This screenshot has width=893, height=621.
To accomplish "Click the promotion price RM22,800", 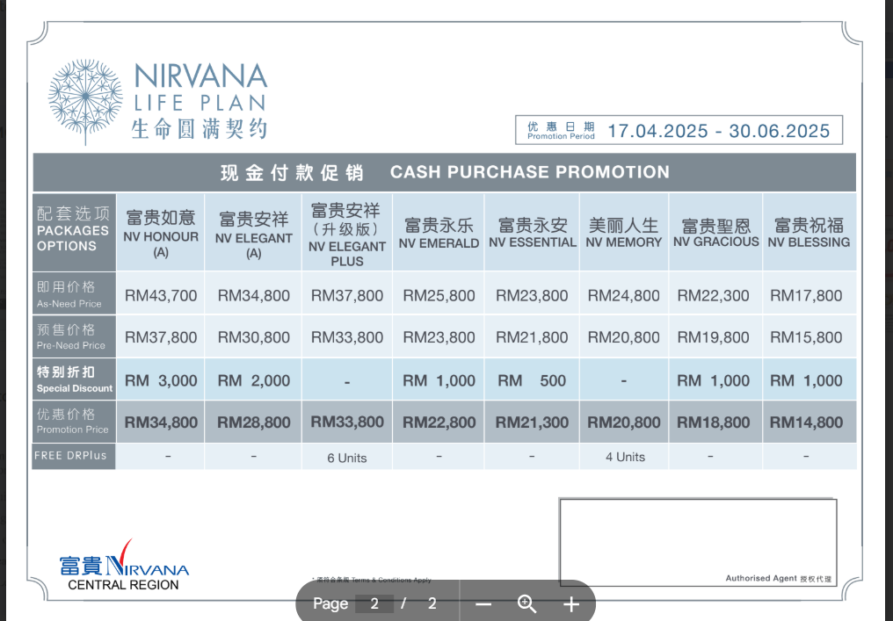I will point(439,422).
